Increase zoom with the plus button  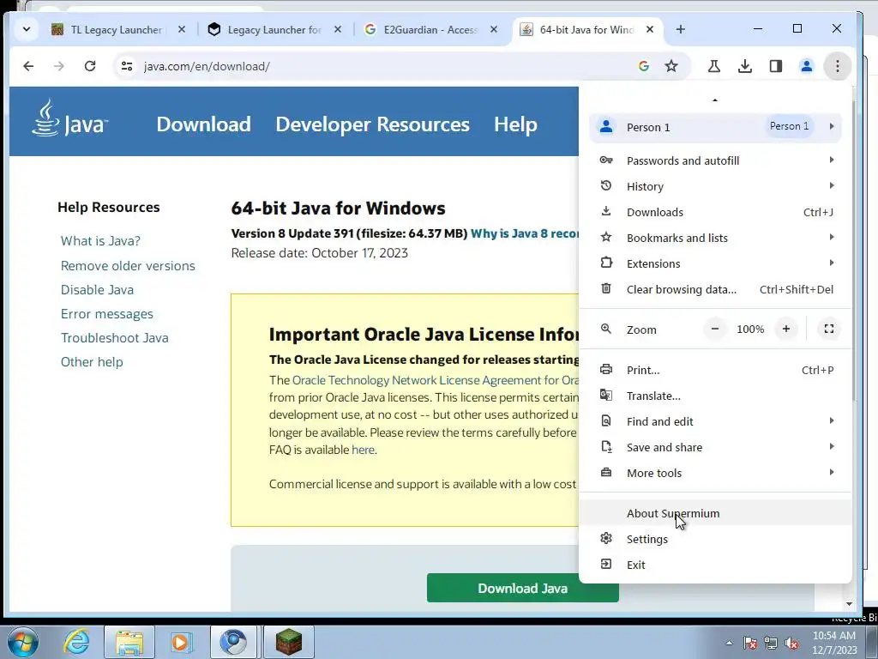[x=786, y=329]
